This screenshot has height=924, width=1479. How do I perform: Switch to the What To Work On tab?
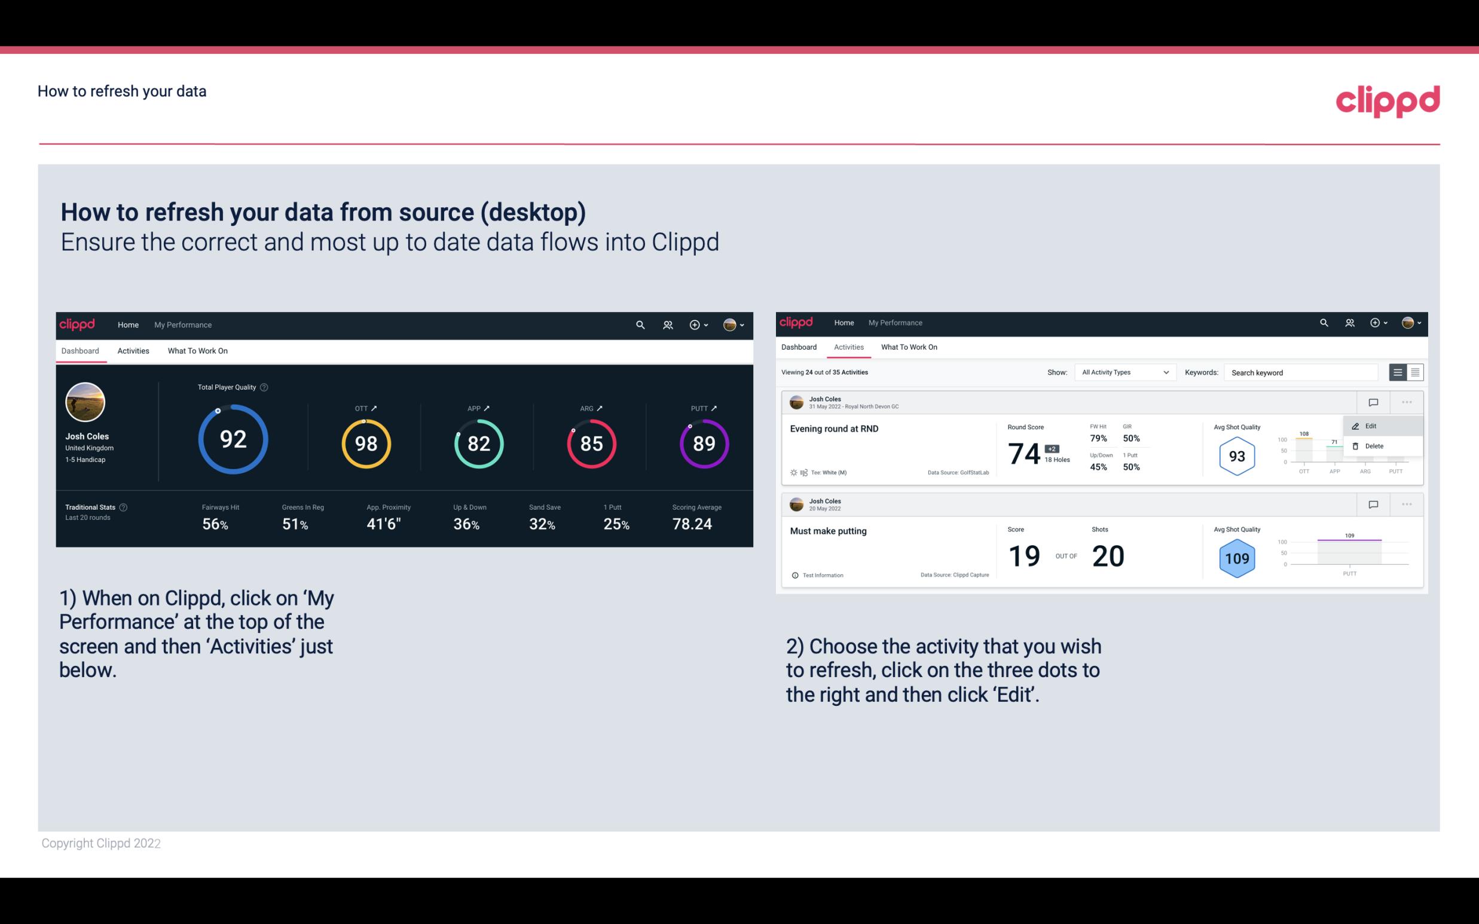pyautogui.click(x=198, y=350)
